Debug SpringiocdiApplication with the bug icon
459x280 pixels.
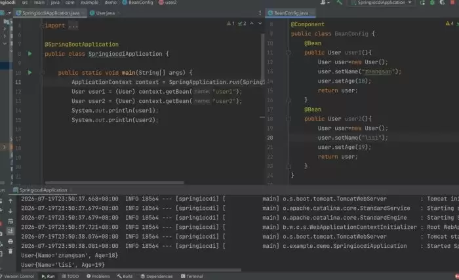(x=432, y=3)
